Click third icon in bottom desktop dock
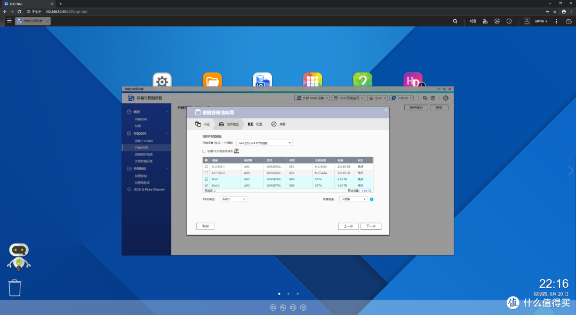This screenshot has width=576, height=315. pyautogui.click(x=293, y=308)
